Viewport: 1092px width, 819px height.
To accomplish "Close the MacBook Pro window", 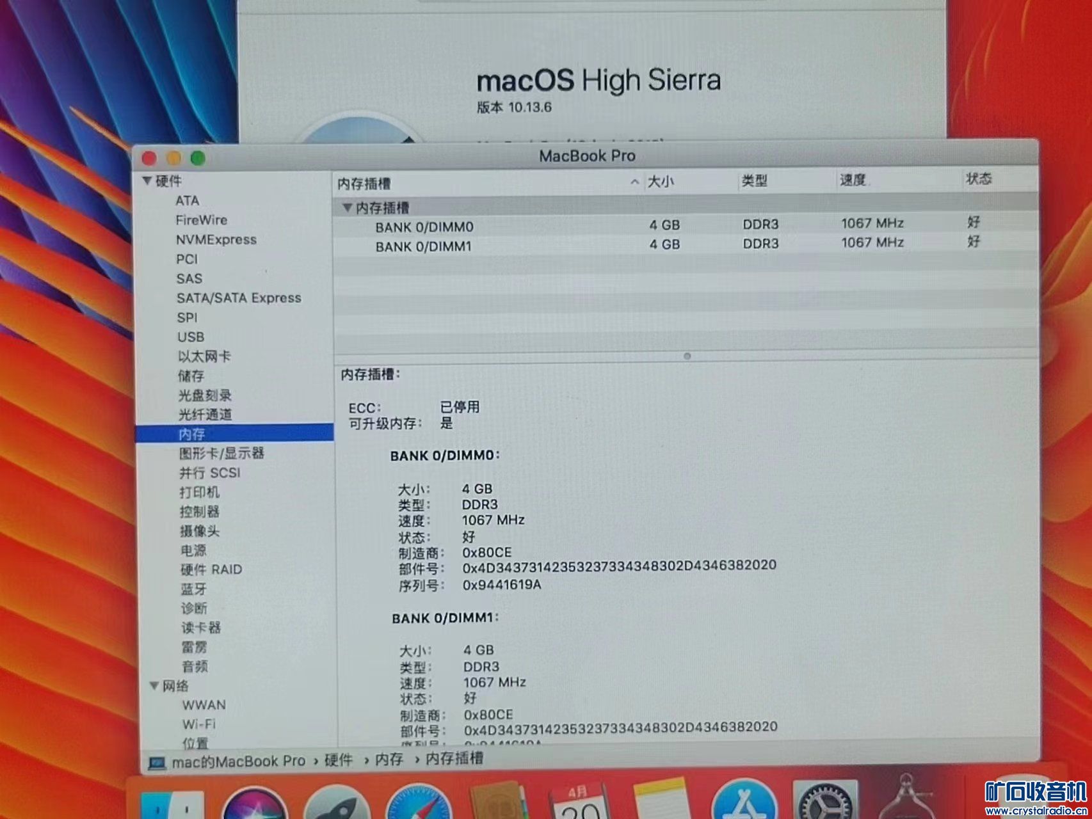I will point(150,158).
